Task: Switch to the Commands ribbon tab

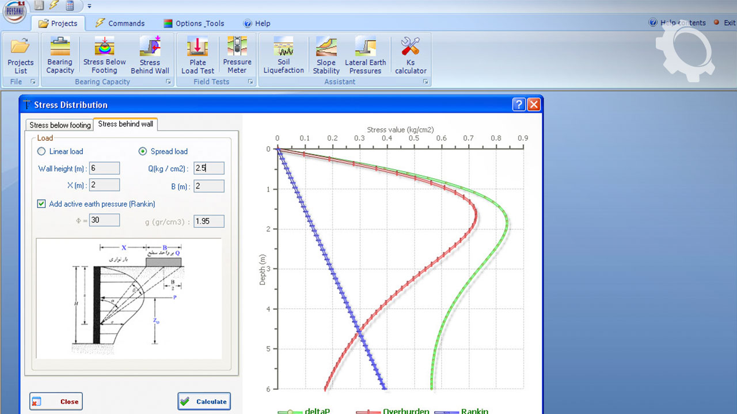Action: [x=120, y=24]
